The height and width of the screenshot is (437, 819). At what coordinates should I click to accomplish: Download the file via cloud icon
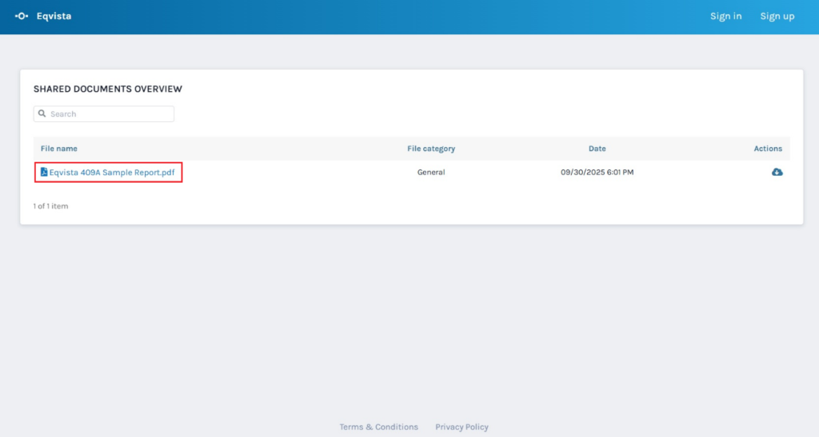click(777, 172)
